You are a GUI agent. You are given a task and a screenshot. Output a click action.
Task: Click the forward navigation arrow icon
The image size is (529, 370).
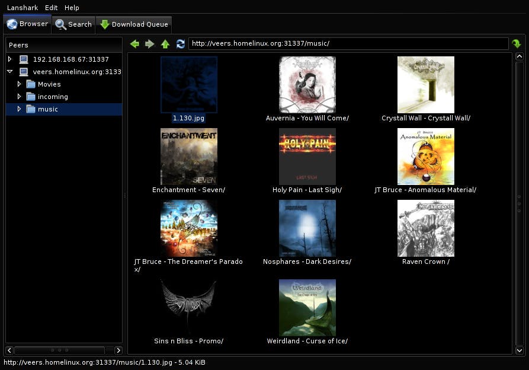pyautogui.click(x=150, y=44)
